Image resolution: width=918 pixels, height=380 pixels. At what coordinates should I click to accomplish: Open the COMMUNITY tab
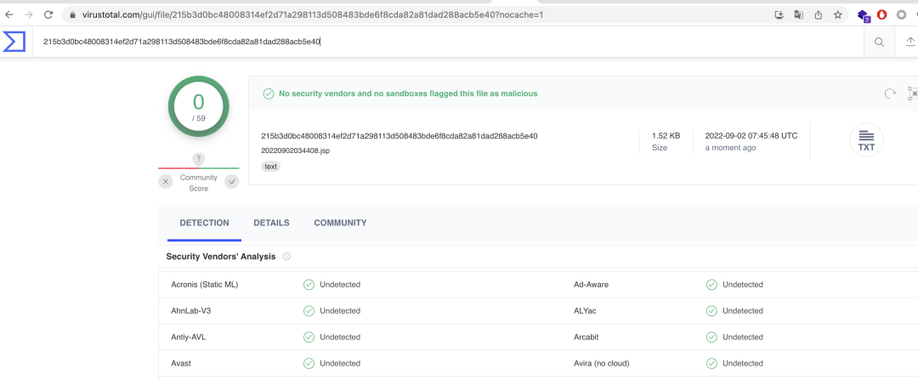340,223
